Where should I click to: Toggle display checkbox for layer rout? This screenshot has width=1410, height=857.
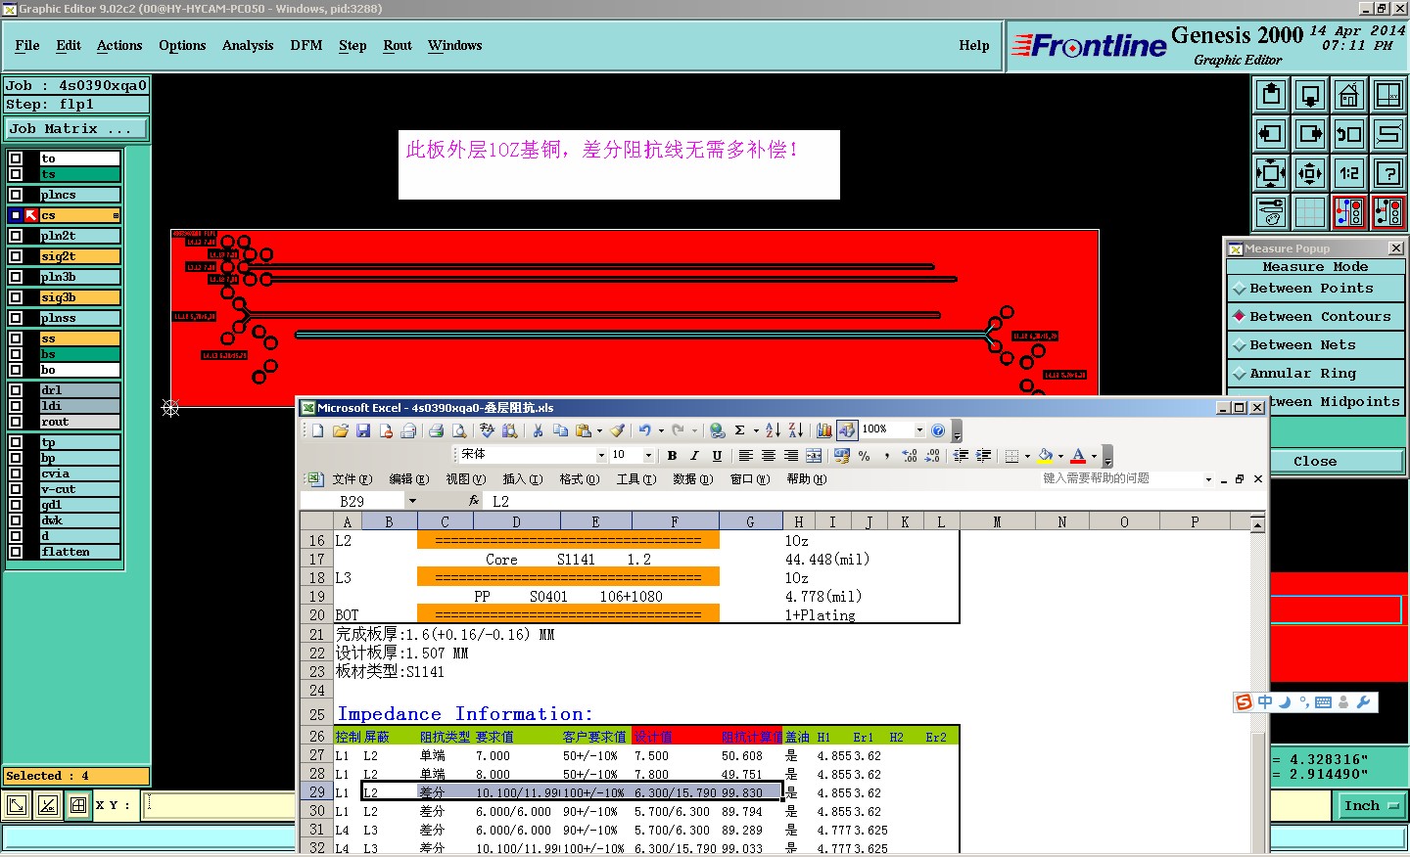point(16,422)
